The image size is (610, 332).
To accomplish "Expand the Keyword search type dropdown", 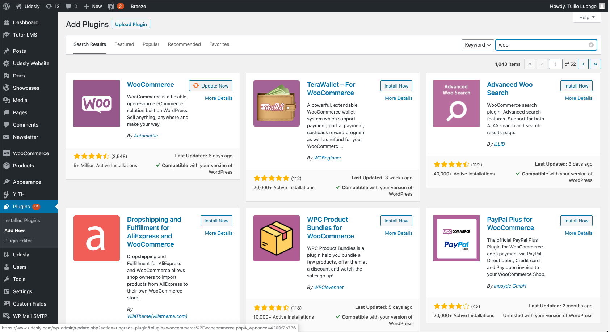I will 478,45.
